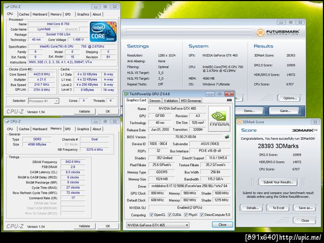Click OK in the top CPU-Z window

(108, 111)
